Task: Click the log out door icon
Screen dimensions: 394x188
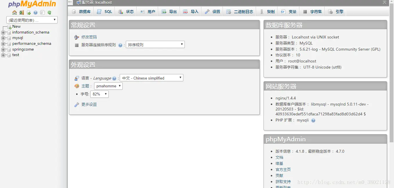Action: [22, 12]
